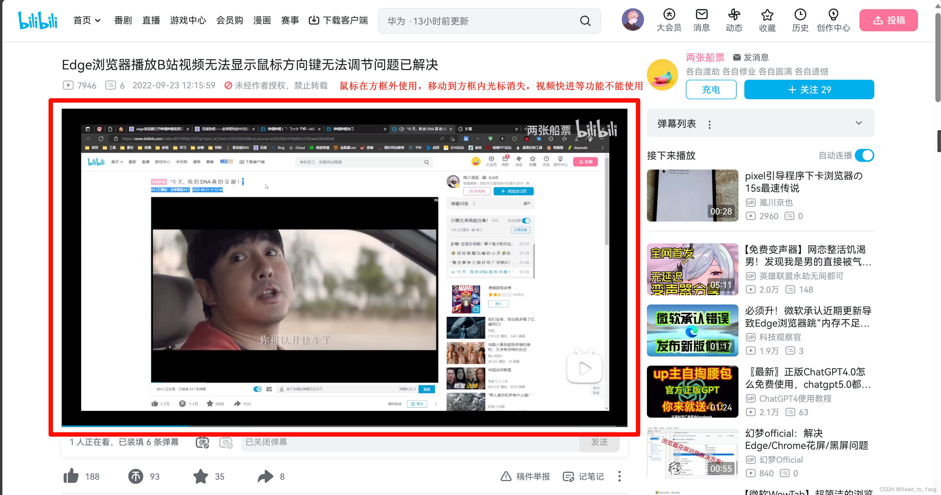The height and width of the screenshot is (495, 941).
Task: Open more options three-dot menu below video
Action: [x=619, y=476]
